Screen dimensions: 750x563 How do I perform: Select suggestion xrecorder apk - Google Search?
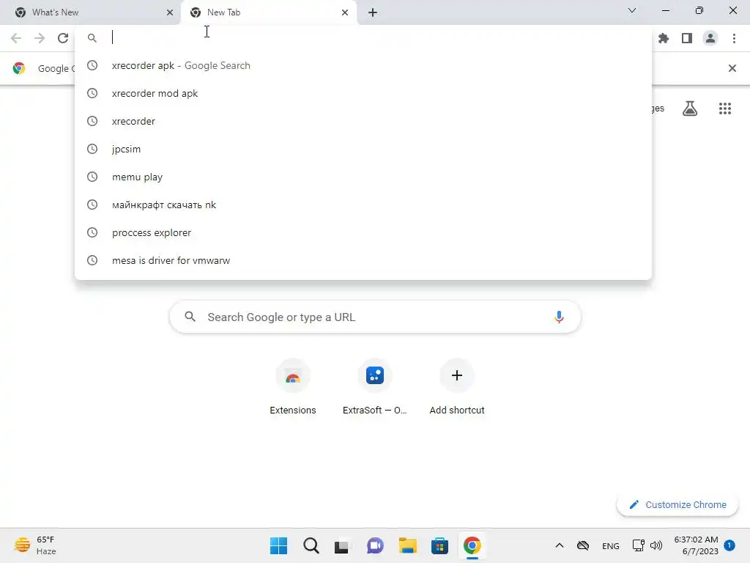click(363, 65)
